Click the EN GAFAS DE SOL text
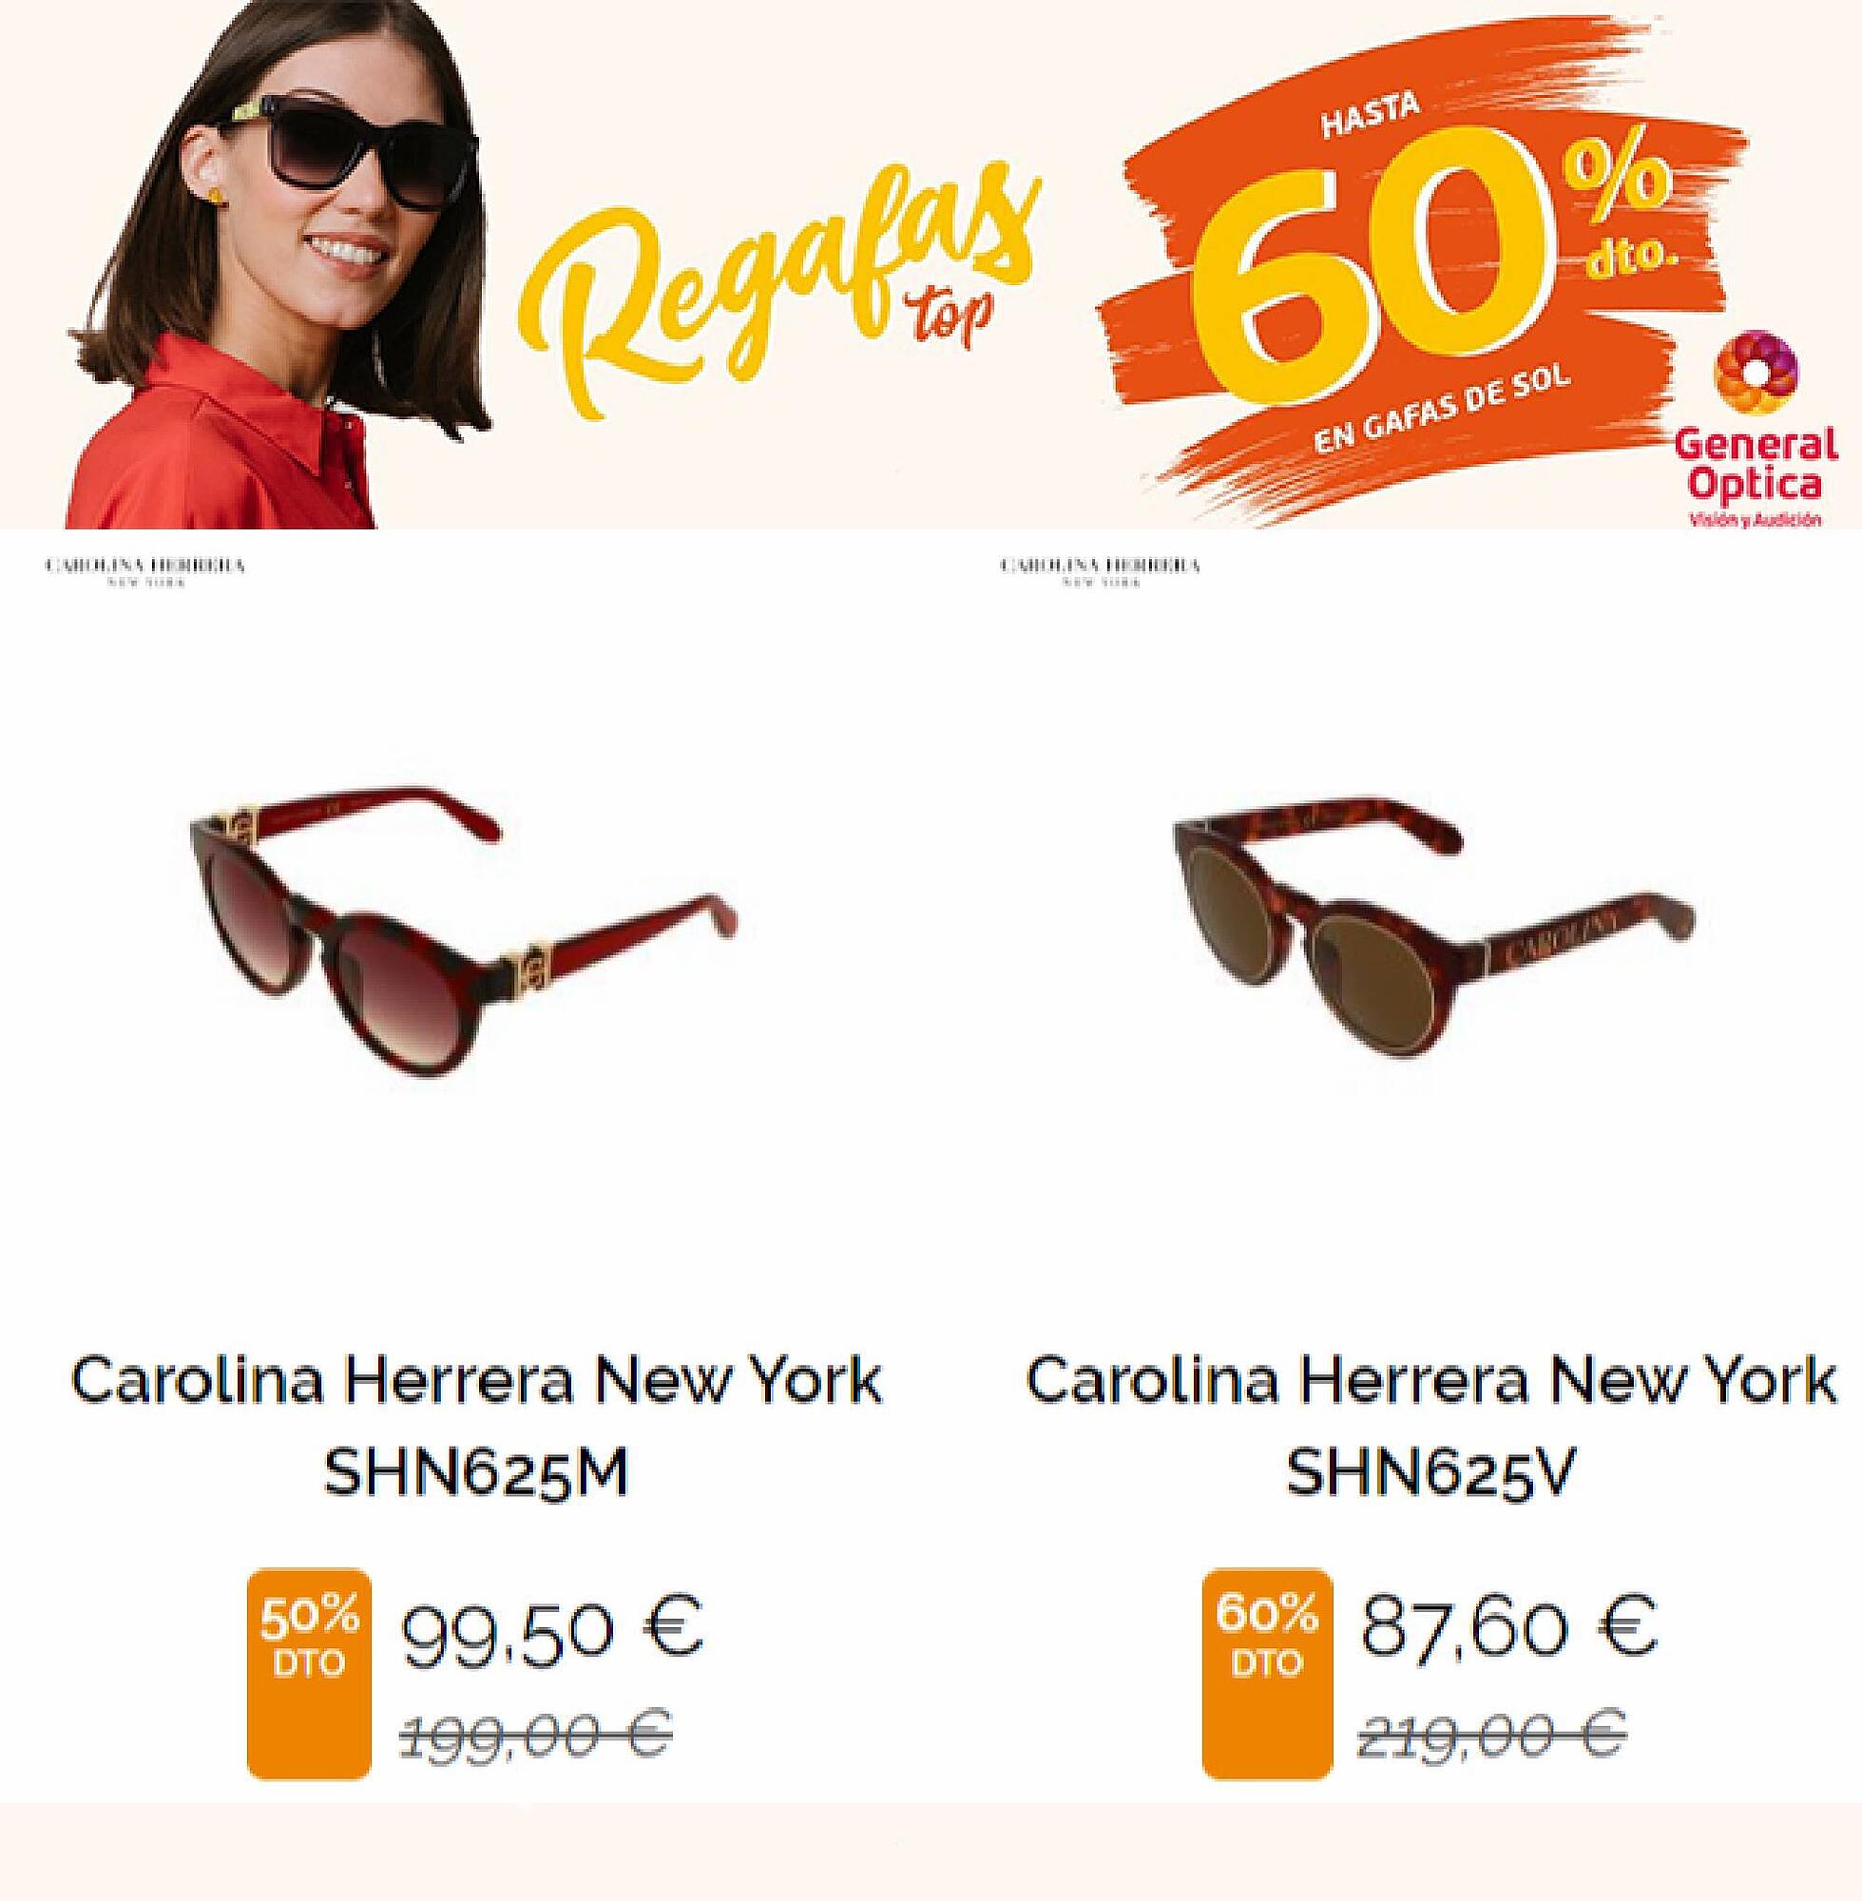 [x=1443, y=409]
